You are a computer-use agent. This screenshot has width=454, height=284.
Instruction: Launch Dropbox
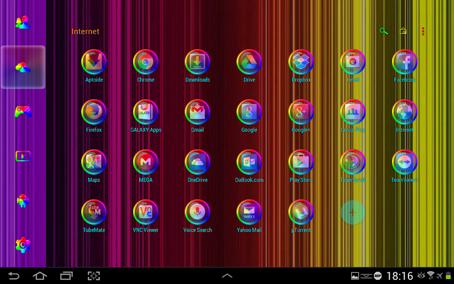coord(301,62)
